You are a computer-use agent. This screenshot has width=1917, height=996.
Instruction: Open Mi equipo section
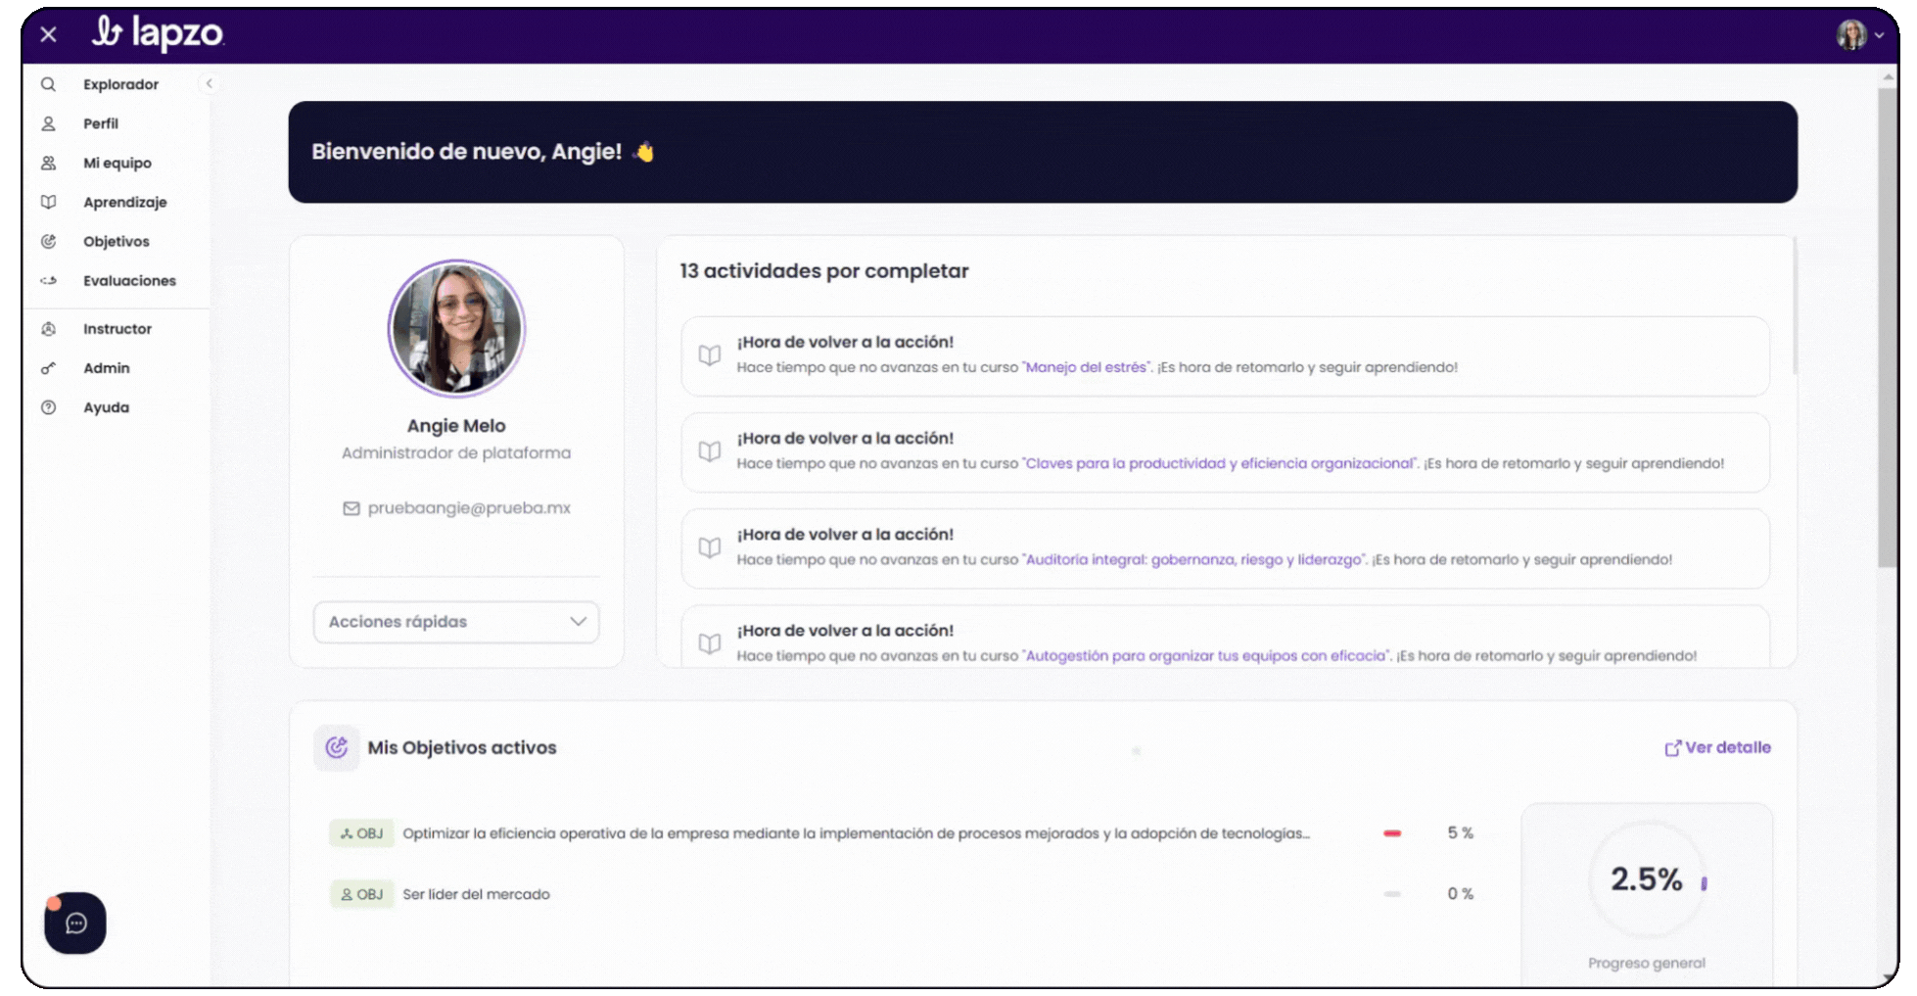tap(117, 163)
